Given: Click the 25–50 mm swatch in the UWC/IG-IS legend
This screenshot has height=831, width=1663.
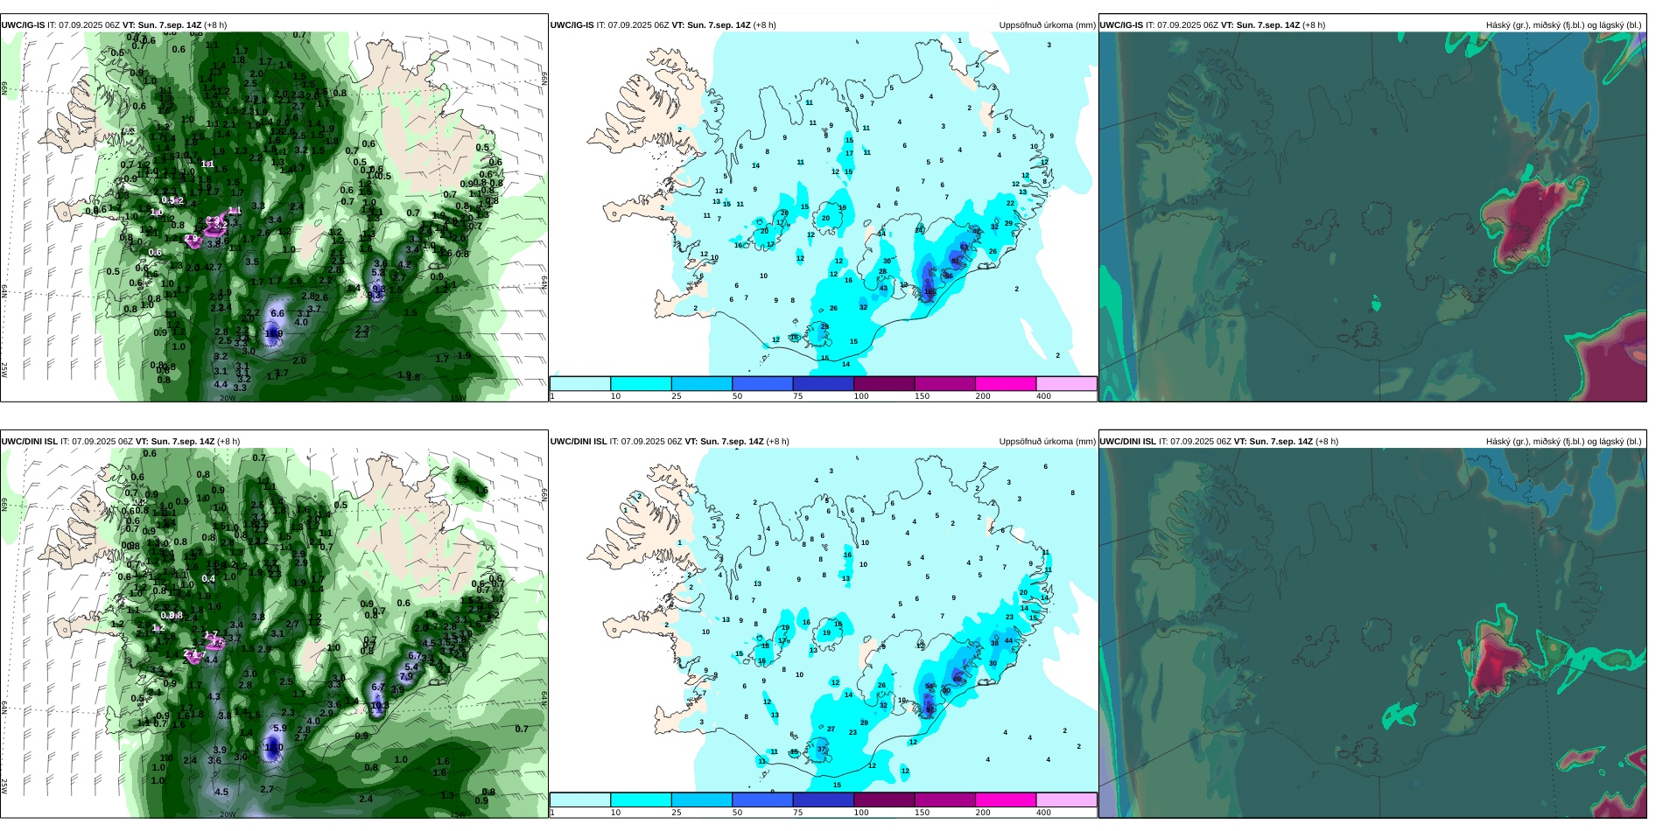Looking at the screenshot, I should click(702, 384).
